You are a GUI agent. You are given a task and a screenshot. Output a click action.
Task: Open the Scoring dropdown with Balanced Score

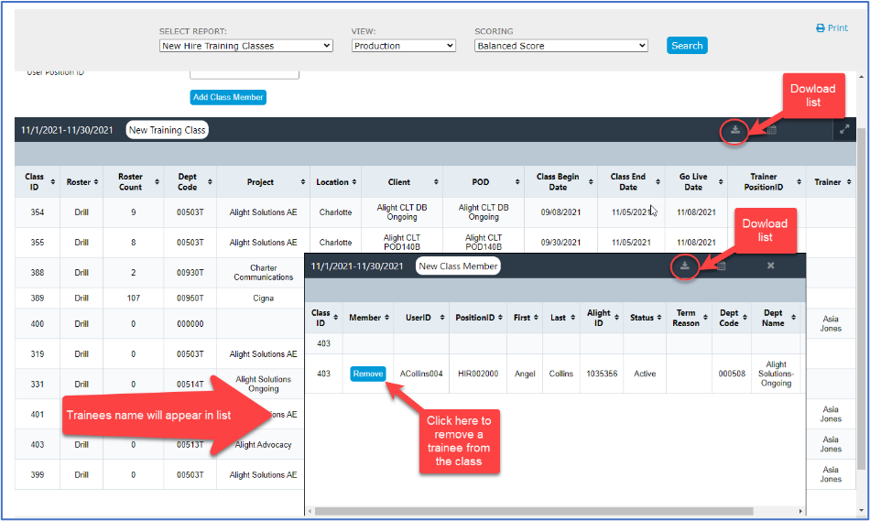(x=560, y=46)
